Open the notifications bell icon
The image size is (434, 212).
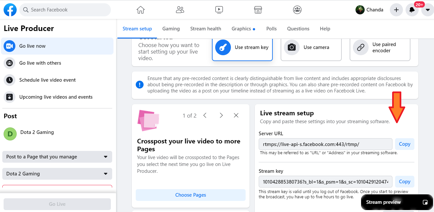[412, 10]
